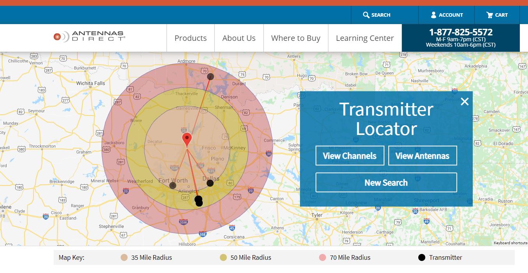Click the Breckenridge label on the map
528x273 pixels.
(x=62, y=182)
